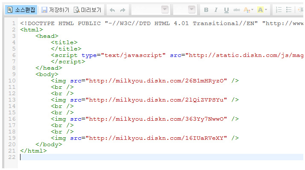The width and height of the screenshot is (305, 170).
Task: Toggle bold formatting
Action: 206,10
